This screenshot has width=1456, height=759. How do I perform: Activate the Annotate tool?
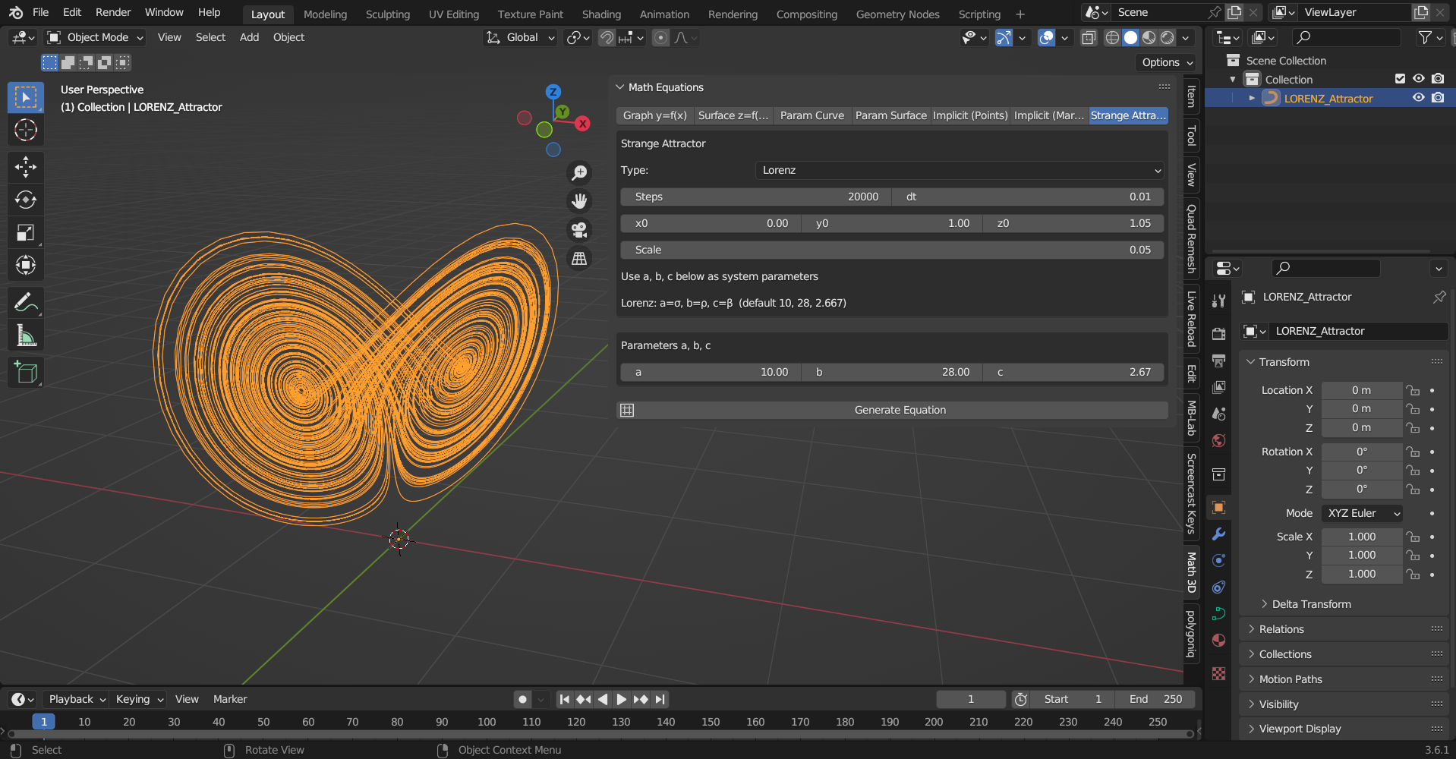pos(25,302)
